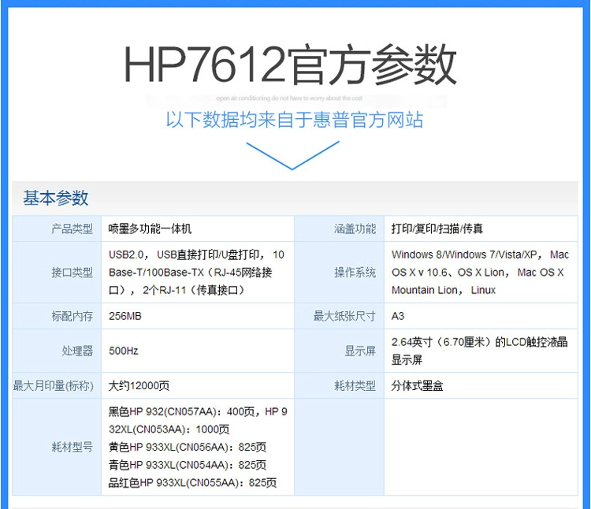Viewport: 591px width, 509px height.
Task: Select the 最大月印量(标称) label cell
Action: click(x=57, y=385)
